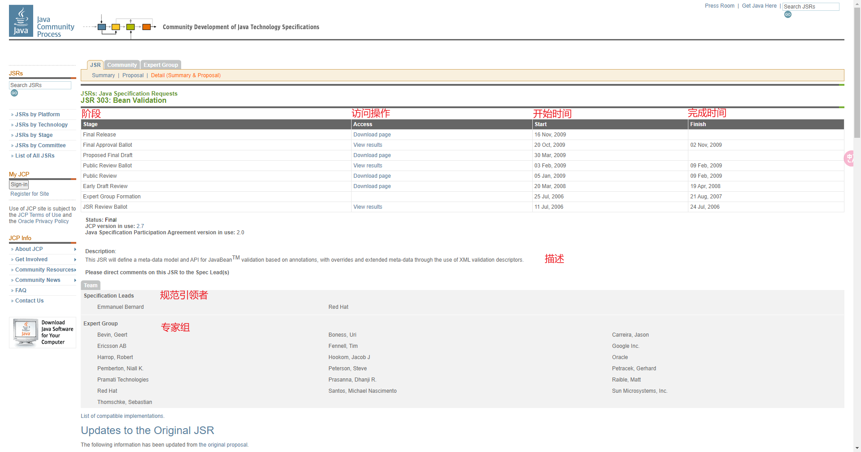
Task: View results for Final Approval Ballot
Action: pyautogui.click(x=368, y=145)
